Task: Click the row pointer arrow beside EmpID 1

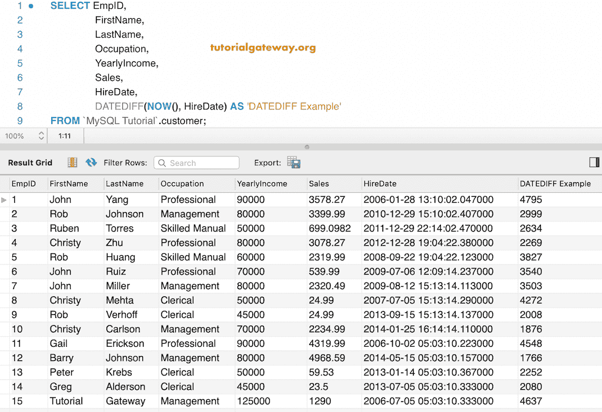Action: 4,200
